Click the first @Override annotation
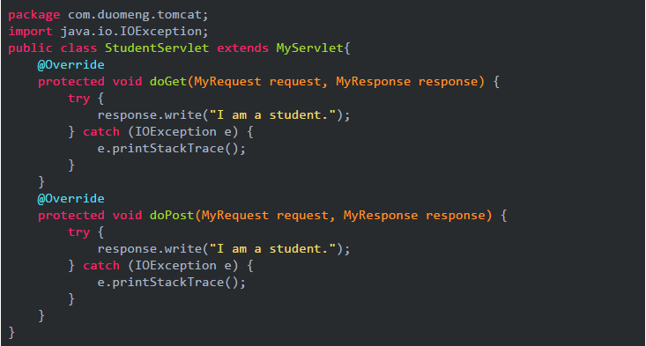 (x=71, y=65)
